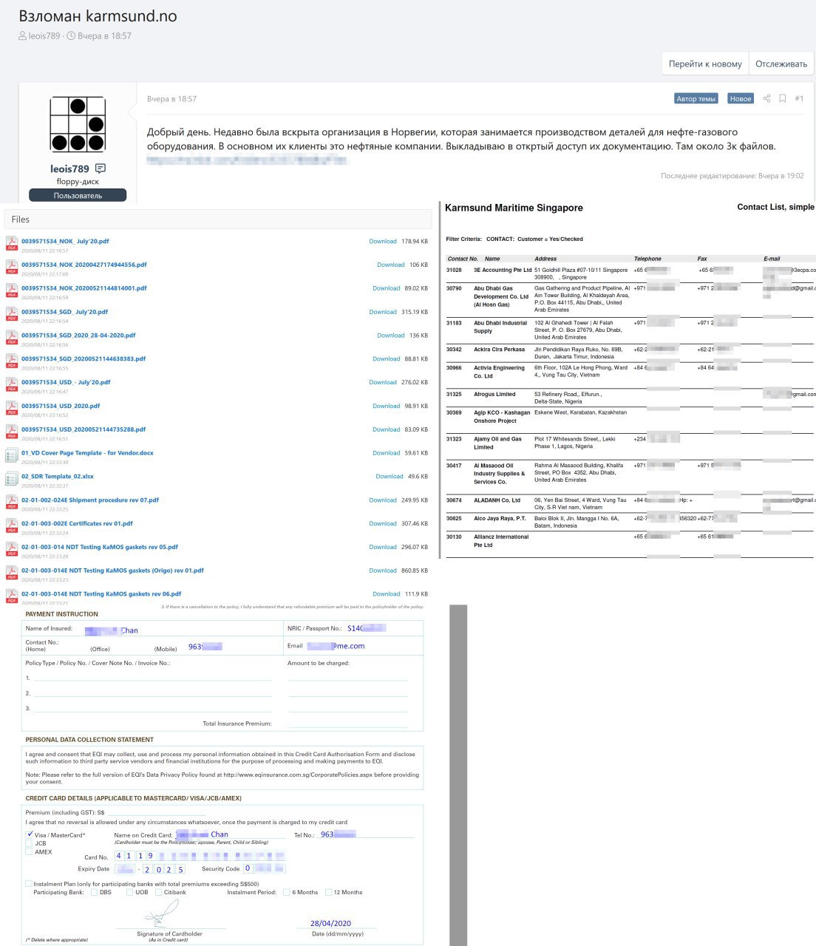Viewport: 816px width, 946px height.
Task: Click the 'ALADANH Co, Ltd' contact name
Action: [x=497, y=500]
